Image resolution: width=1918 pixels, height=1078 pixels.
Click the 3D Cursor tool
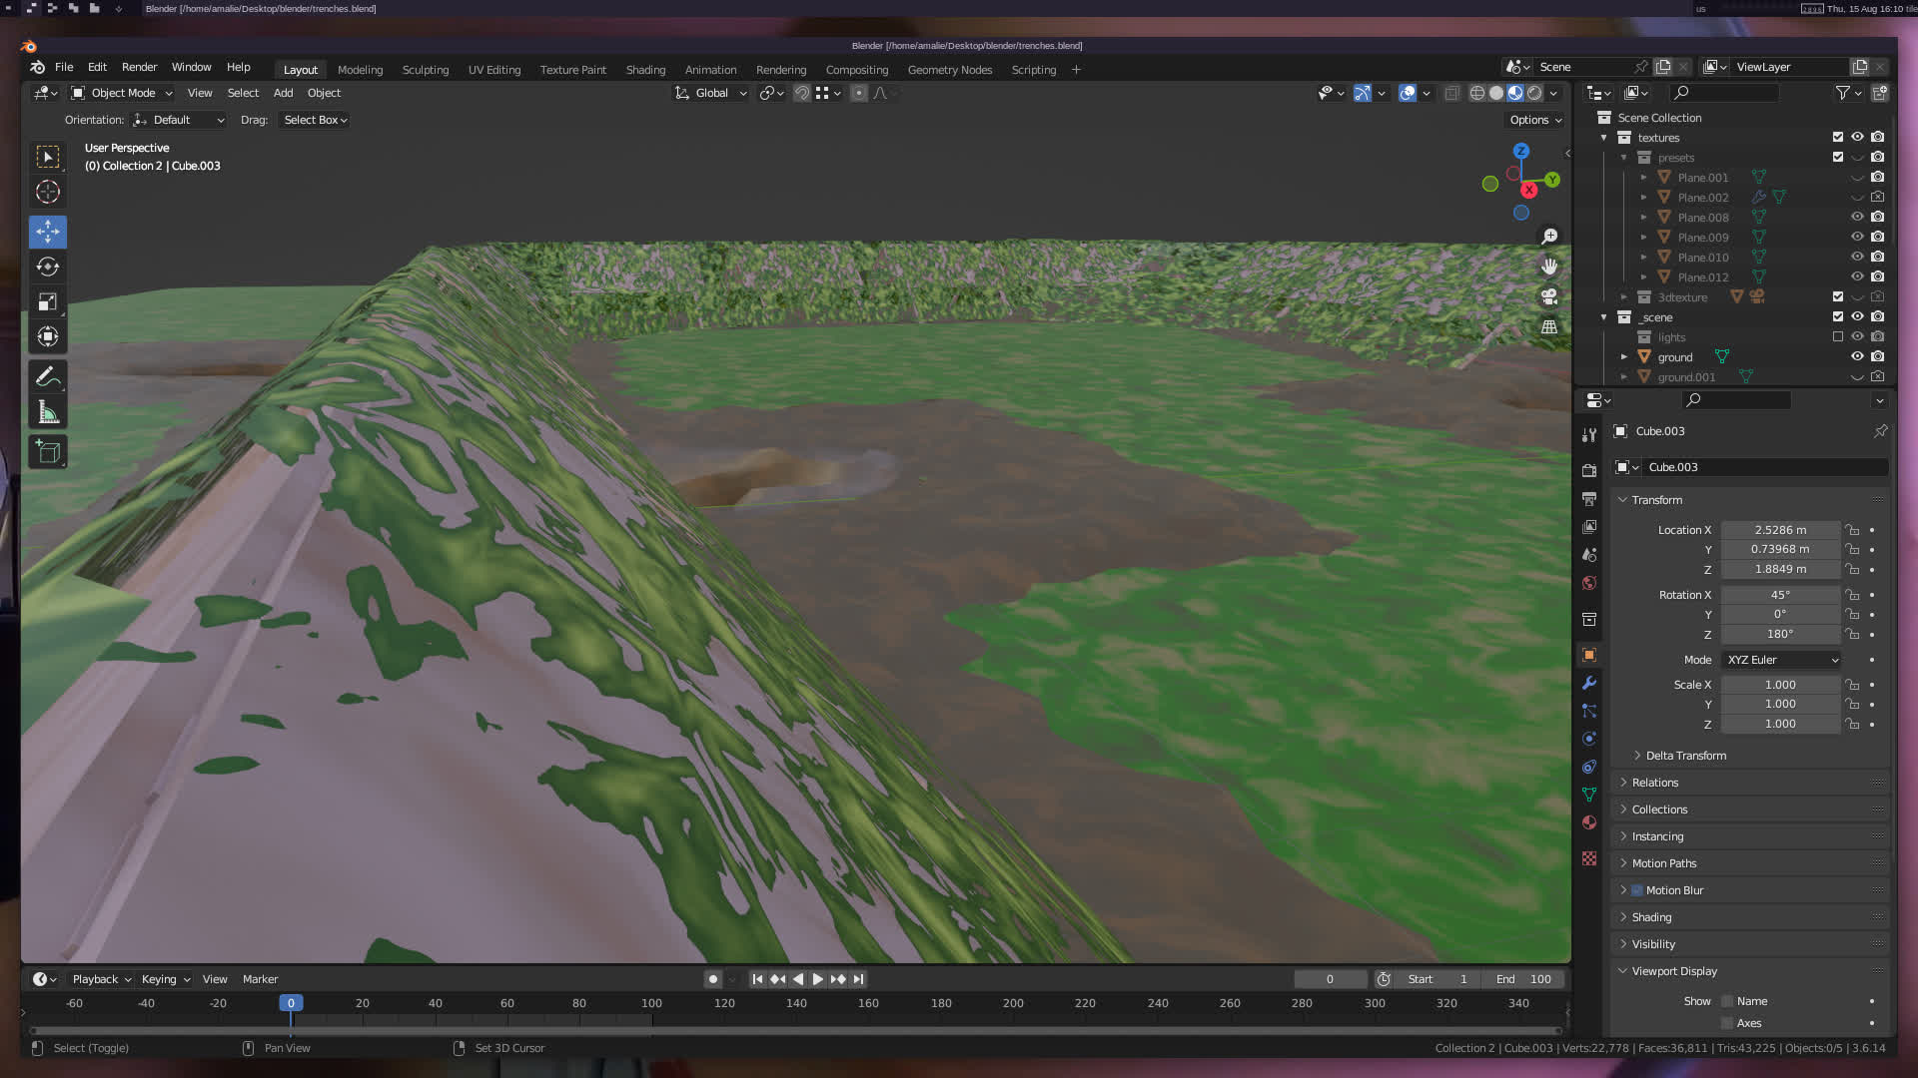coord(47,192)
